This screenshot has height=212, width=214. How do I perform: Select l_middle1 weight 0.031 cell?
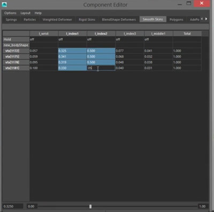tap(158, 68)
